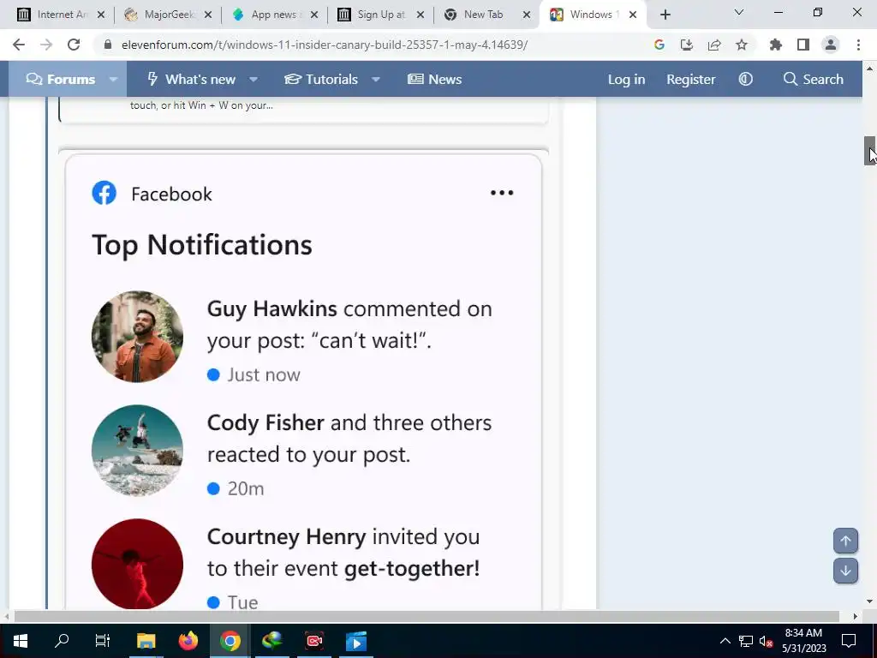
Task: Click the Facebook logo in widget
Action: [x=104, y=193]
